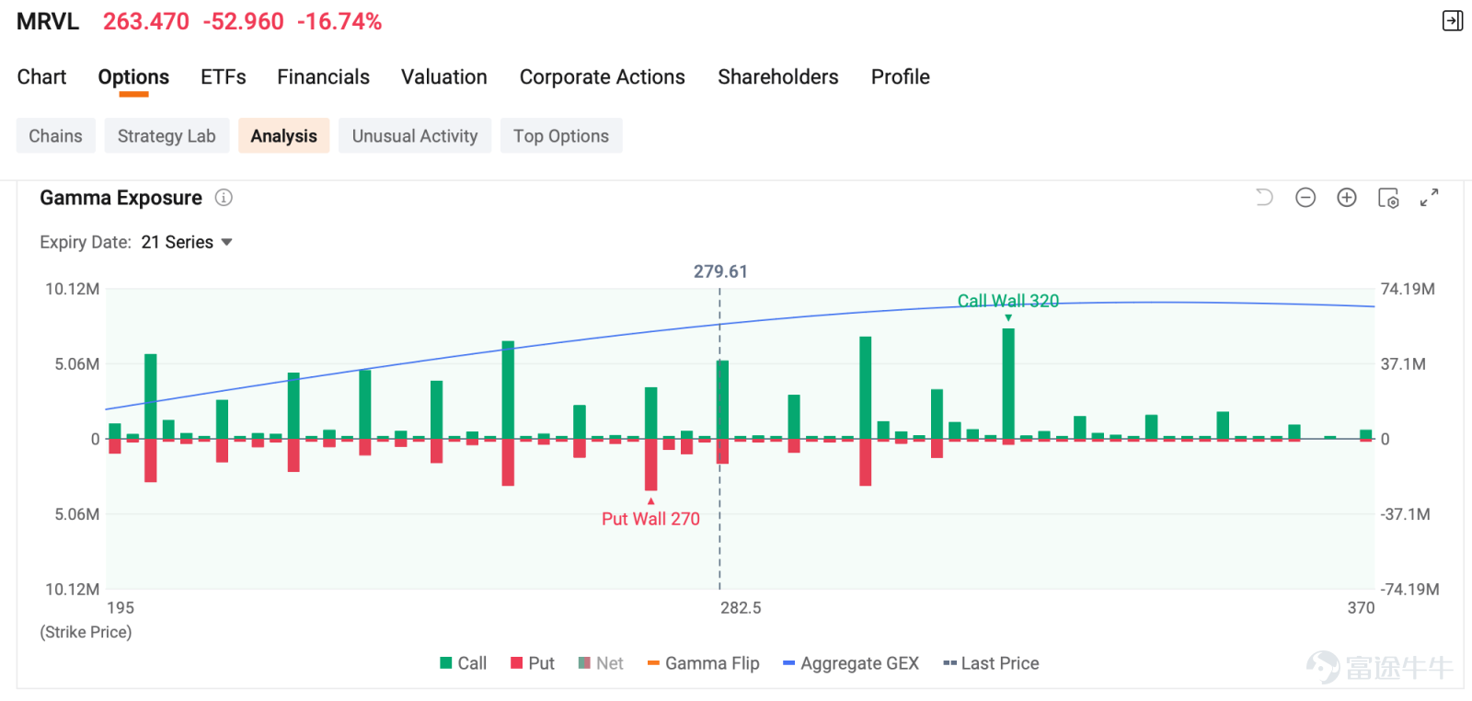The width and height of the screenshot is (1472, 701).
Task: Click the Put Wall 270 marker
Action: [650, 519]
